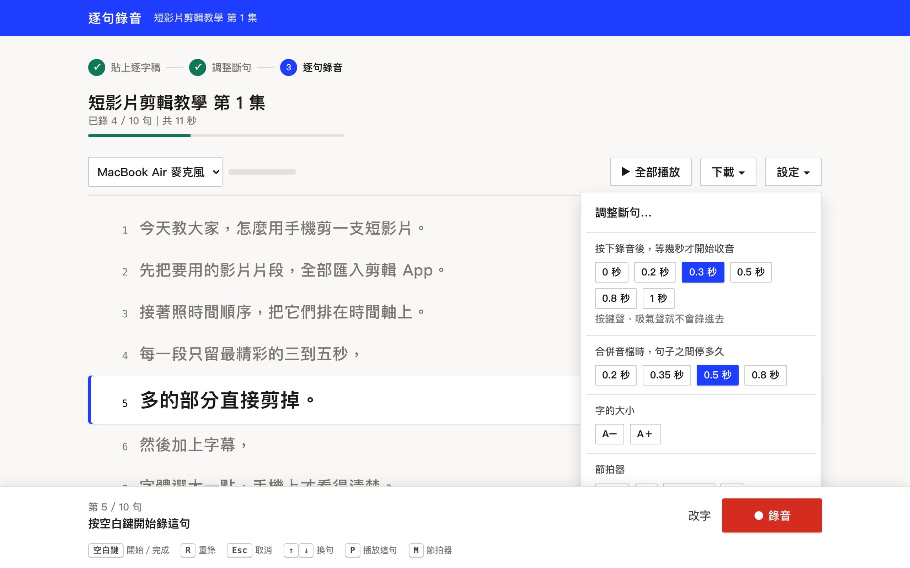Screen dimensions: 910x568
Task: Select the active 0.3 秒 recording delay
Action: pos(703,272)
